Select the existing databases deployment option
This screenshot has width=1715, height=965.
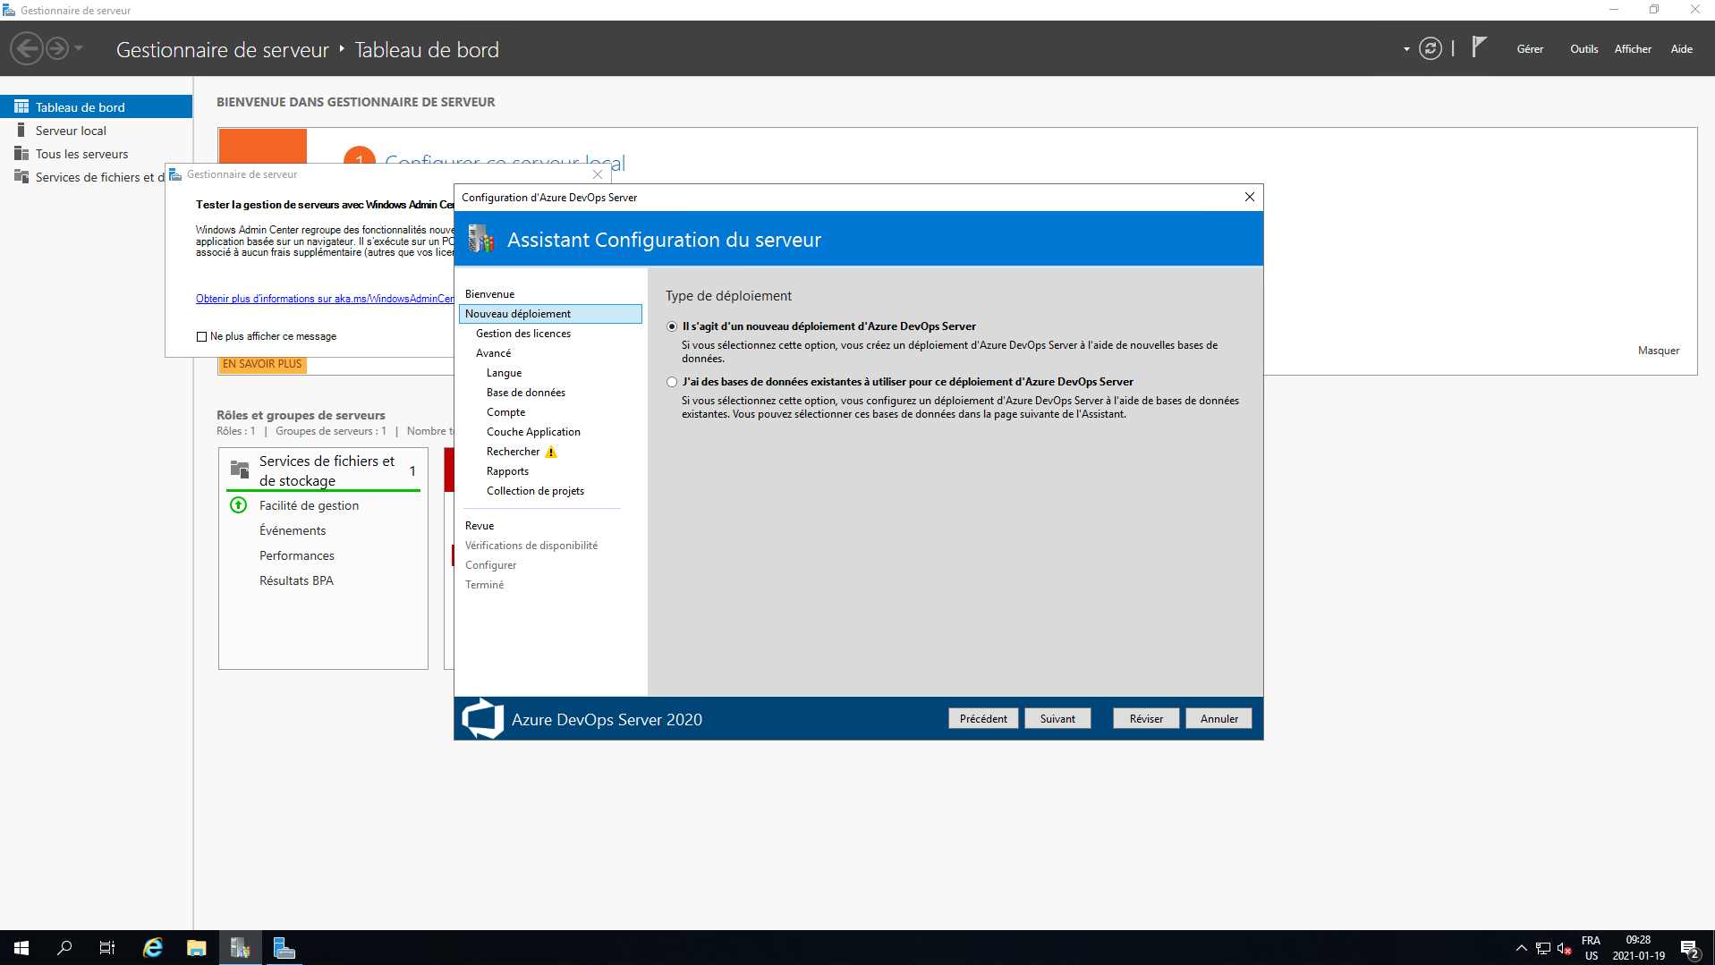click(x=672, y=383)
